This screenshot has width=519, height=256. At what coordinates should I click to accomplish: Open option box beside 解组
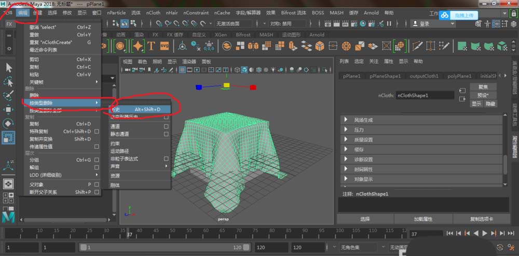point(97,168)
